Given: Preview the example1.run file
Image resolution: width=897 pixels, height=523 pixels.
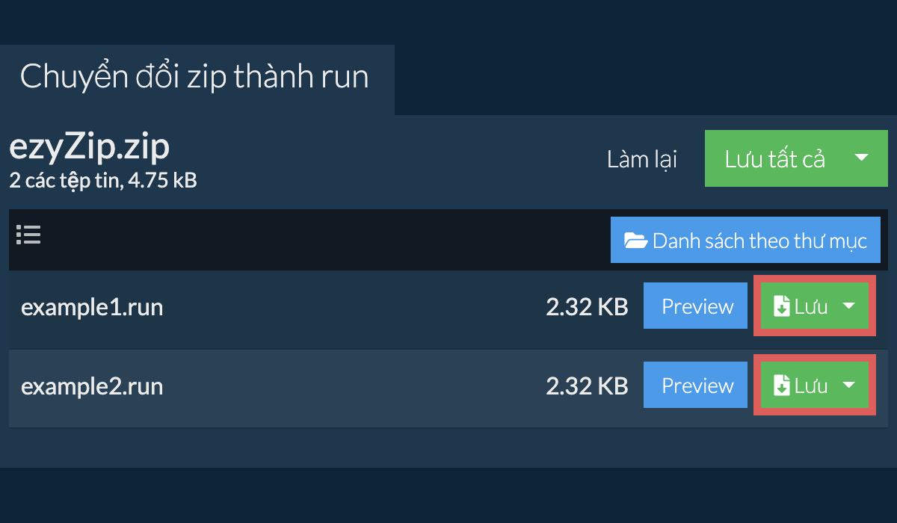Looking at the screenshot, I should coord(697,306).
